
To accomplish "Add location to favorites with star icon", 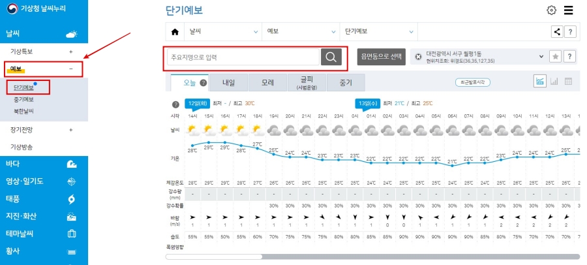I will coord(556,57).
